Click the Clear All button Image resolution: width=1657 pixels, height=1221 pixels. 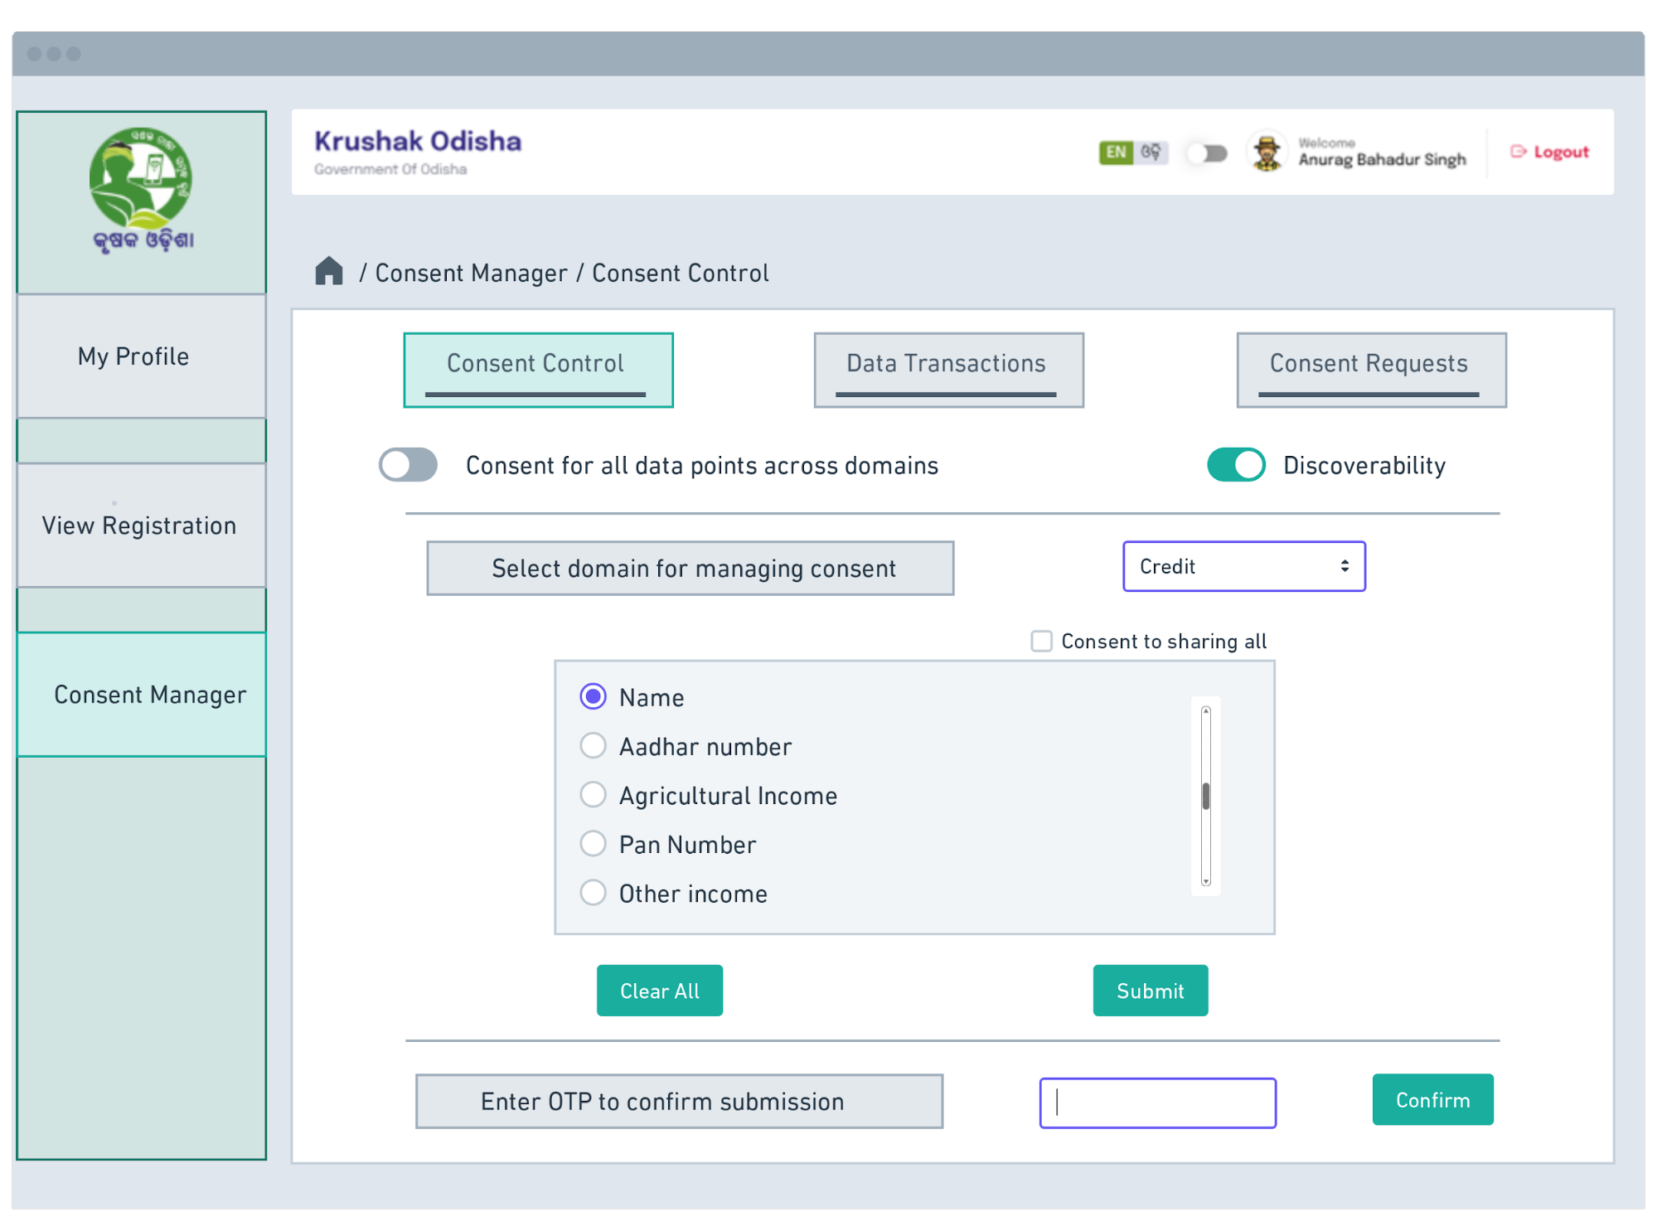(x=657, y=991)
